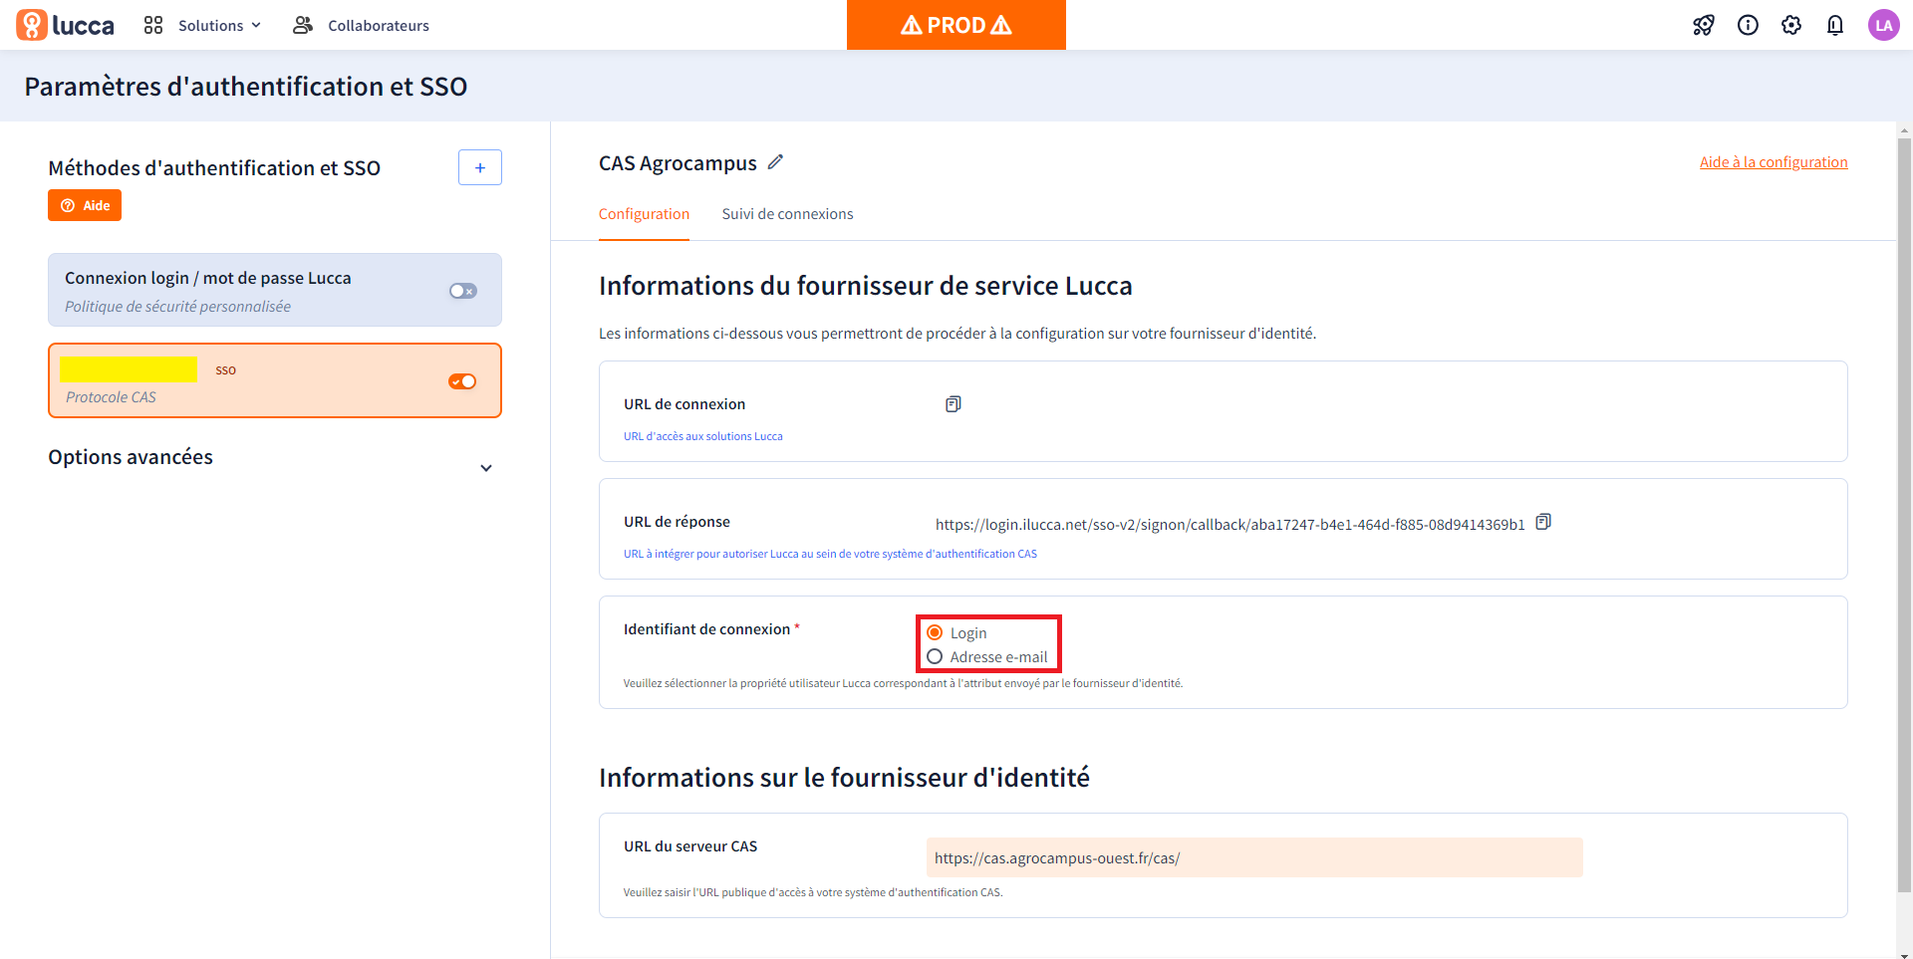Click the 'Politique de sécurité personnalisée' text
This screenshot has height=959, width=1913.
(x=177, y=307)
